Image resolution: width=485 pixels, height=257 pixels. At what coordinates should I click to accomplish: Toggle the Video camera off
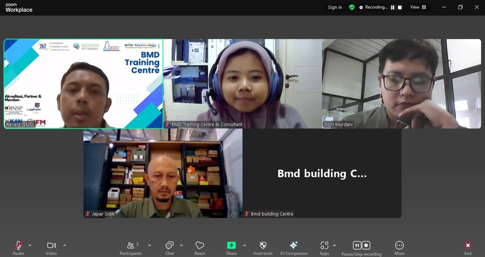(51, 245)
